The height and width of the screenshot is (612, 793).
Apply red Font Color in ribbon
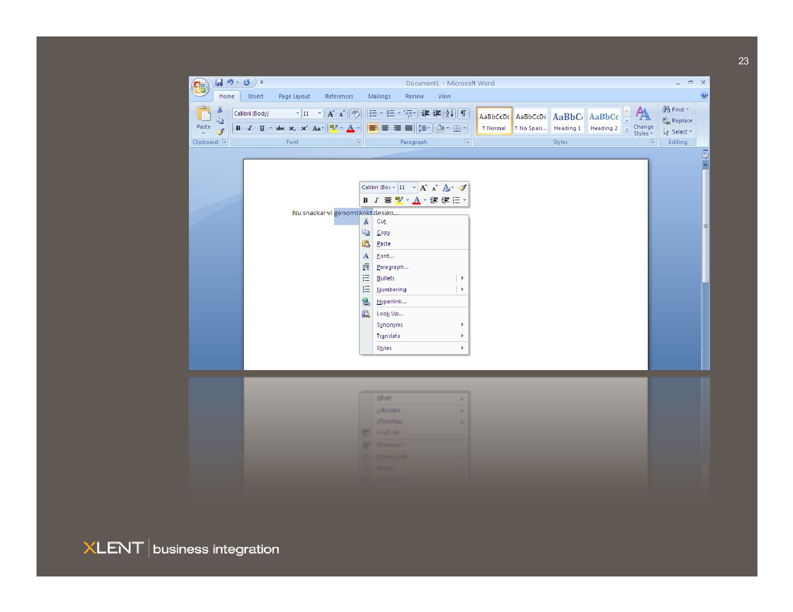click(351, 128)
